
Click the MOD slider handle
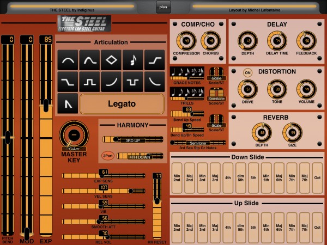[x=27, y=234]
